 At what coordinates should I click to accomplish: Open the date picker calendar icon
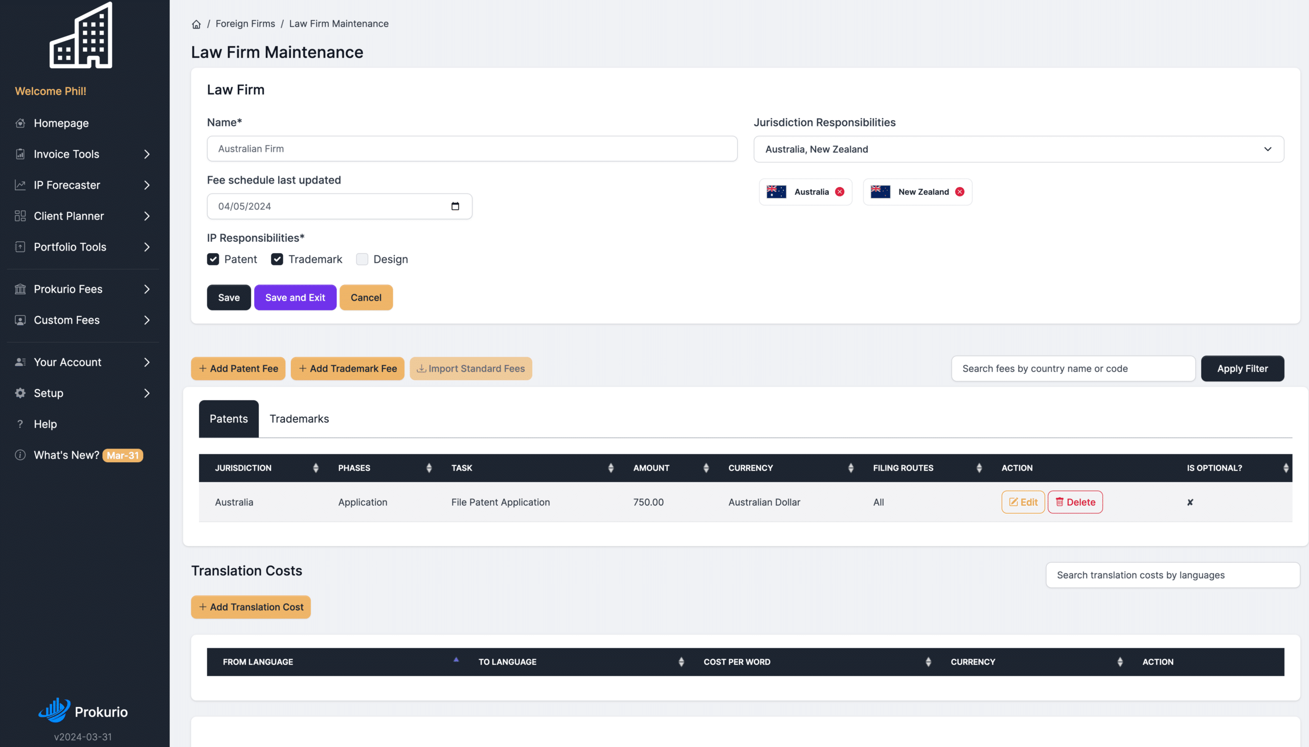(x=455, y=206)
